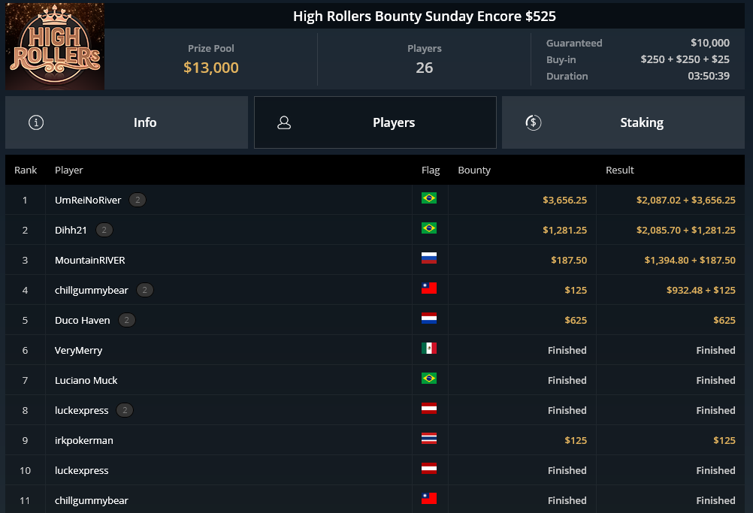The height and width of the screenshot is (513, 753).
Task: Click the High Rollers tournament logo
Action: 55,46
